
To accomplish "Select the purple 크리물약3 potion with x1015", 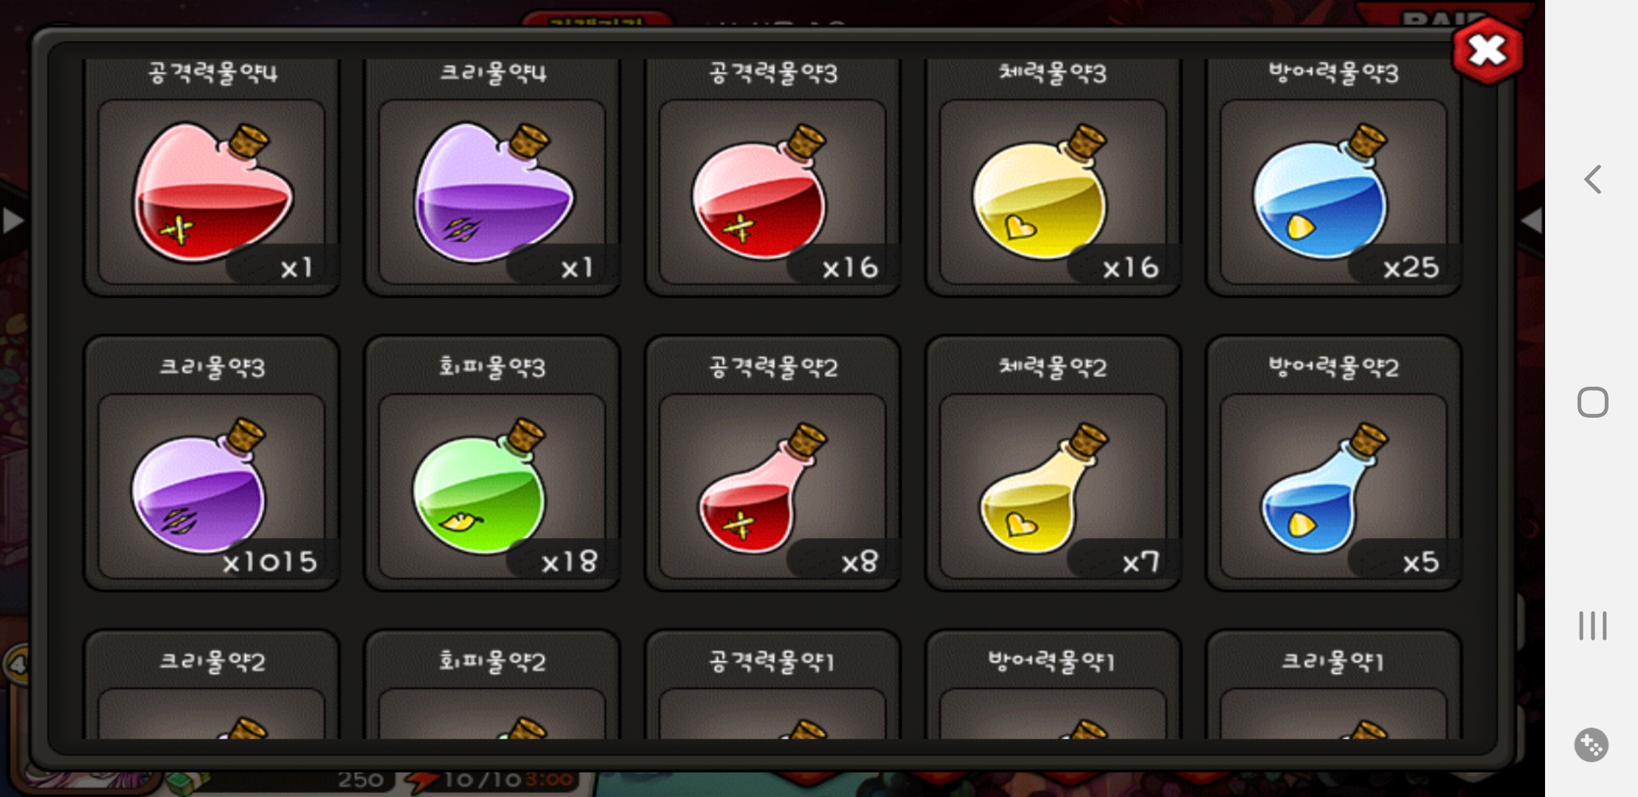I will [x=212, y=486].
